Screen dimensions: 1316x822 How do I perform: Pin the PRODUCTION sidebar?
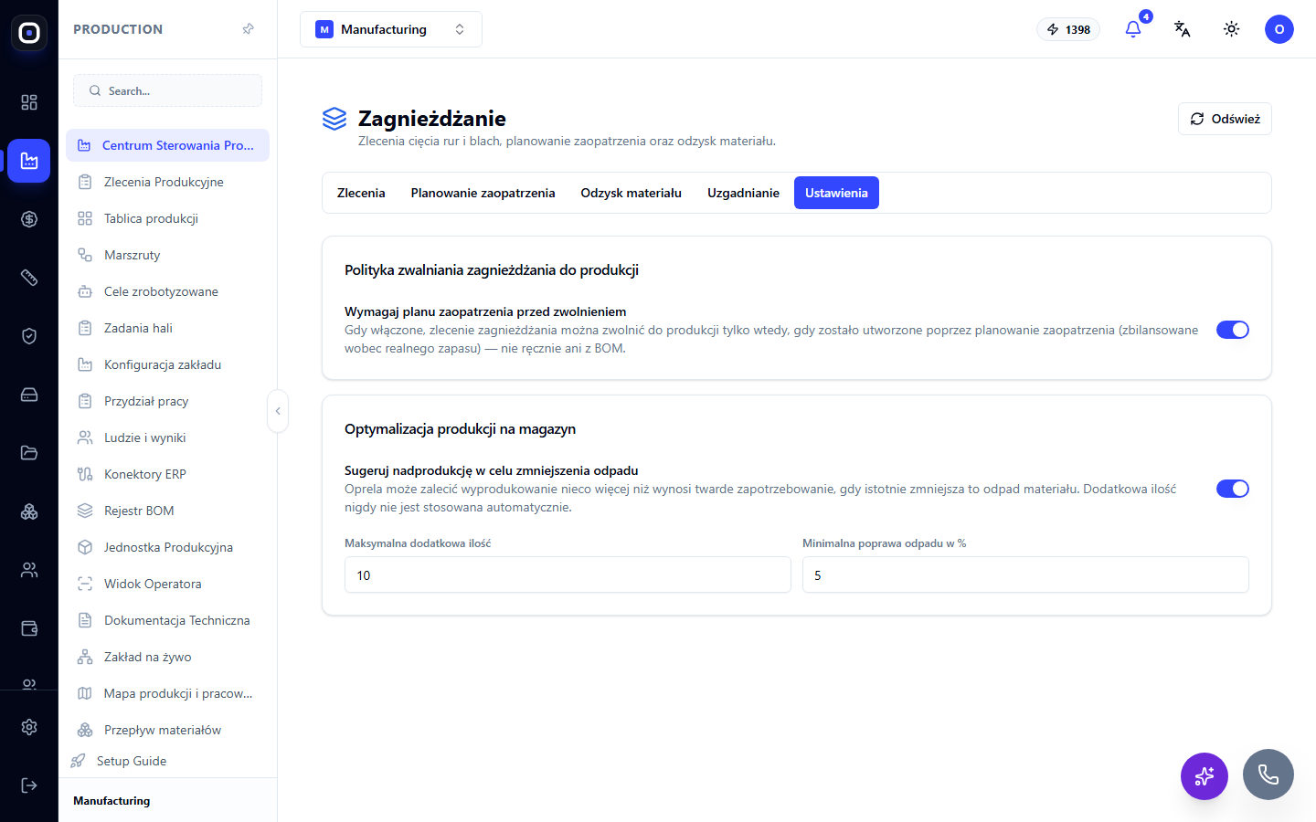(248, 29)
